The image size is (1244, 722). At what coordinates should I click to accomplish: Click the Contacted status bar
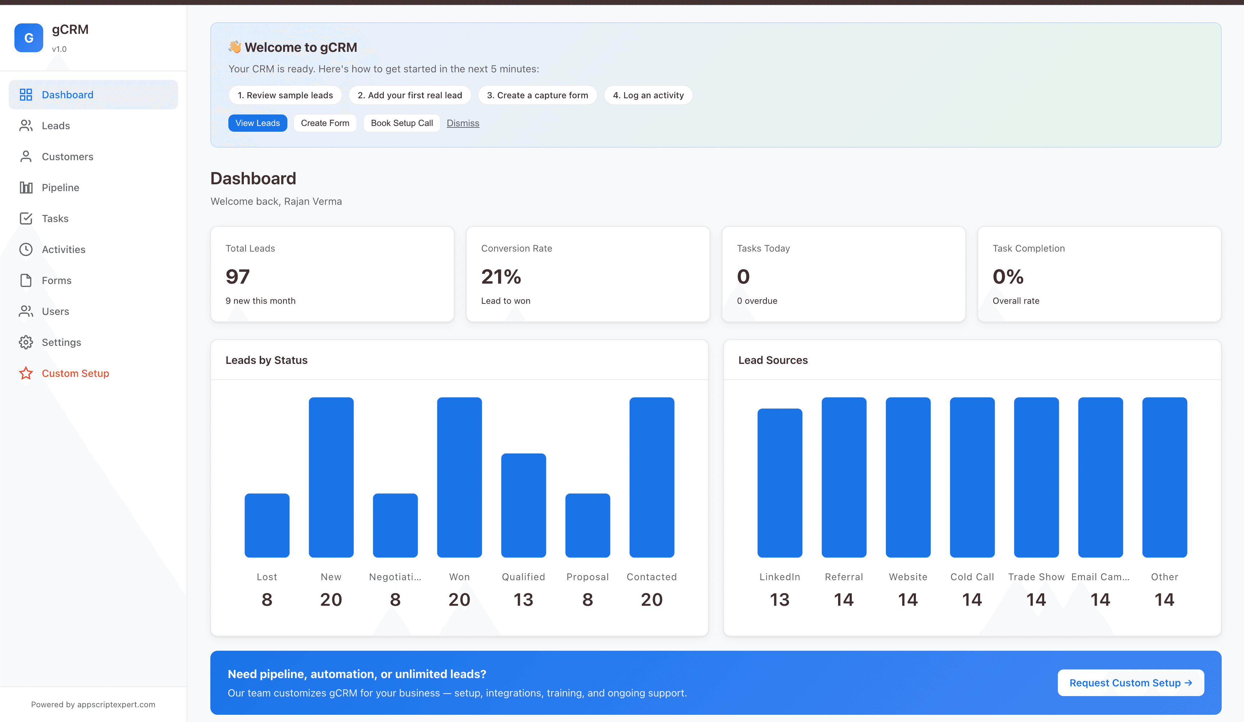click(x=652, y=477)
